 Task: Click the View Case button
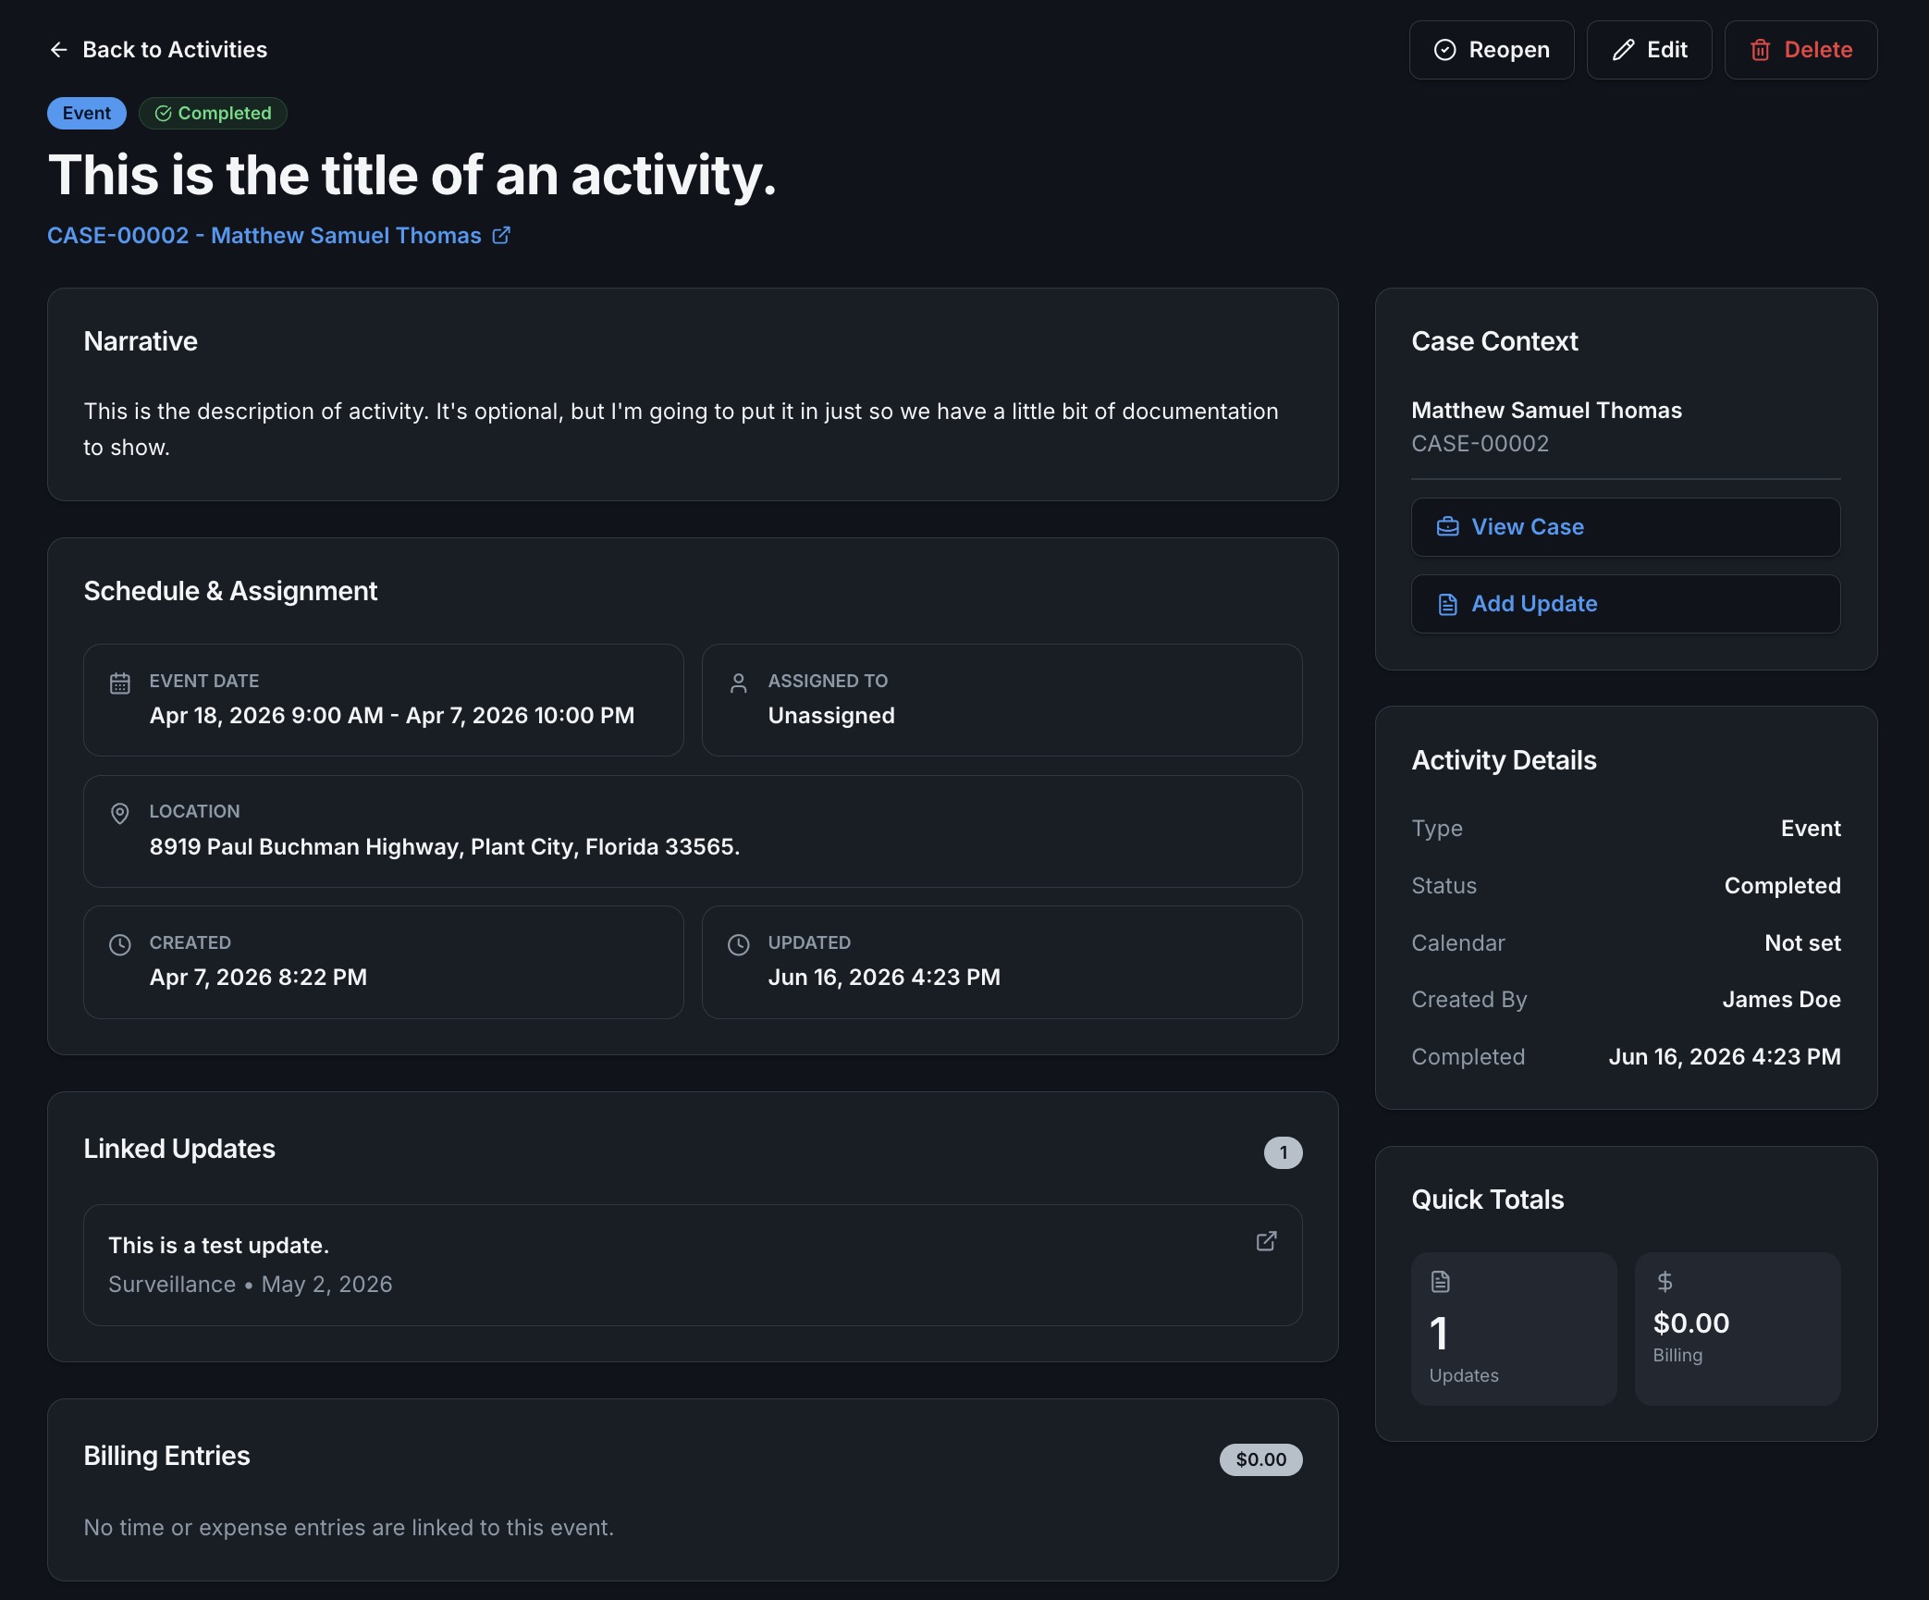click(1626, 527)
